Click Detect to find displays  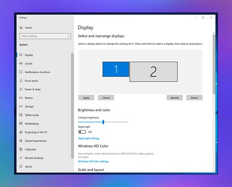(x=194, y=98)
